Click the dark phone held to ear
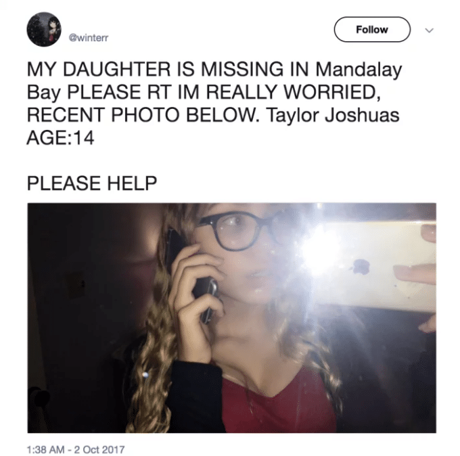The width and height of the screenshot is (460, 456). pos(192,275)
